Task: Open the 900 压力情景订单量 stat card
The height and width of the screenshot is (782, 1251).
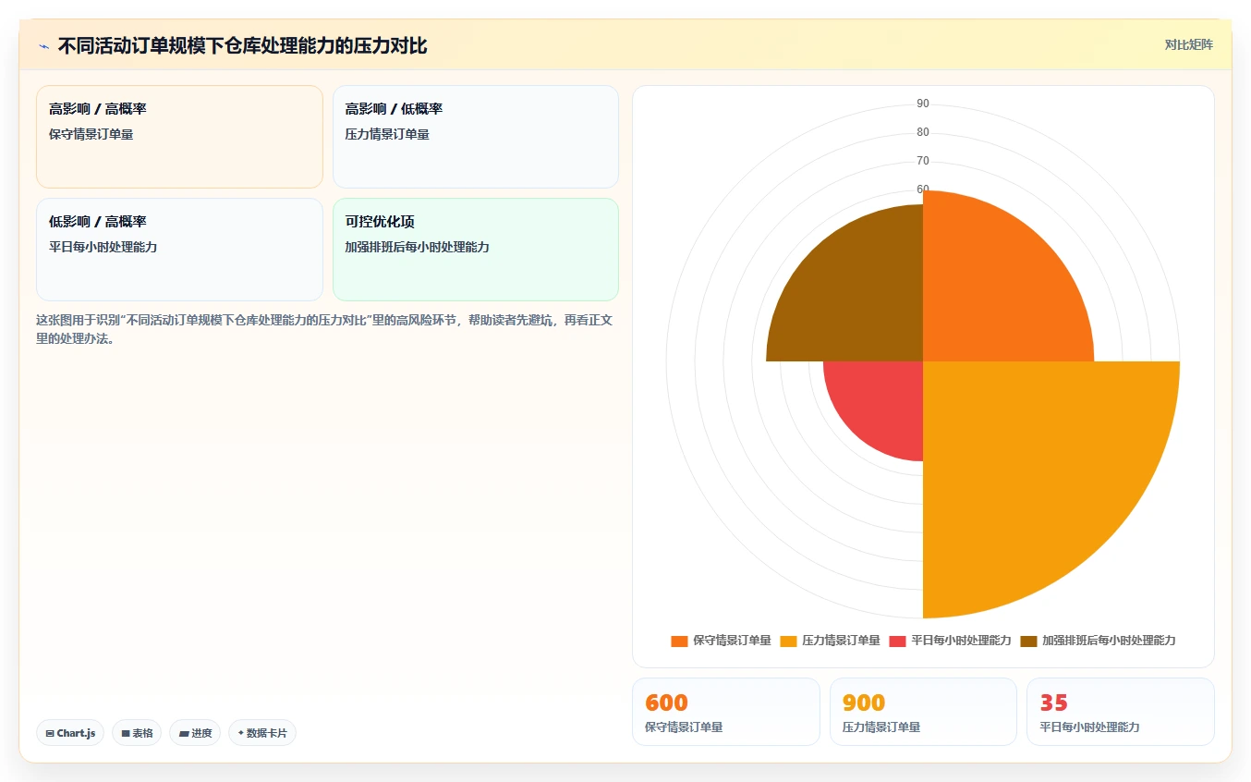Action: pos(923,712)
